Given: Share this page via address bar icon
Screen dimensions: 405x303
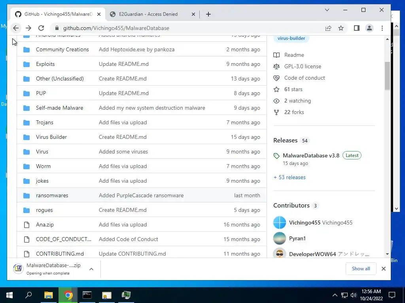Looking at the screenshot, I should point(328,28).
